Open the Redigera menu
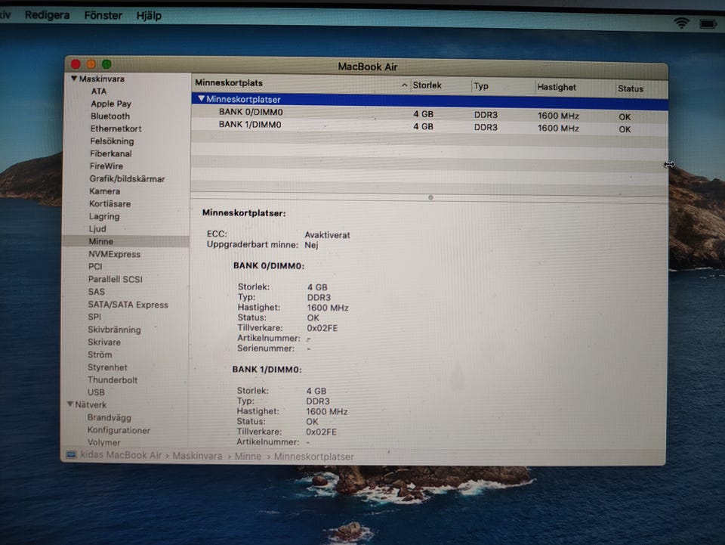This screenshot has height=545, width=725. tap(47, 15)
